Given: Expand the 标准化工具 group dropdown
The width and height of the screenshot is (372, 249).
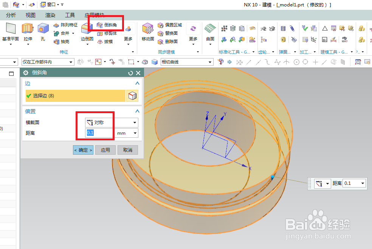Looking at the screenshot, I should (x=253, y=52).
